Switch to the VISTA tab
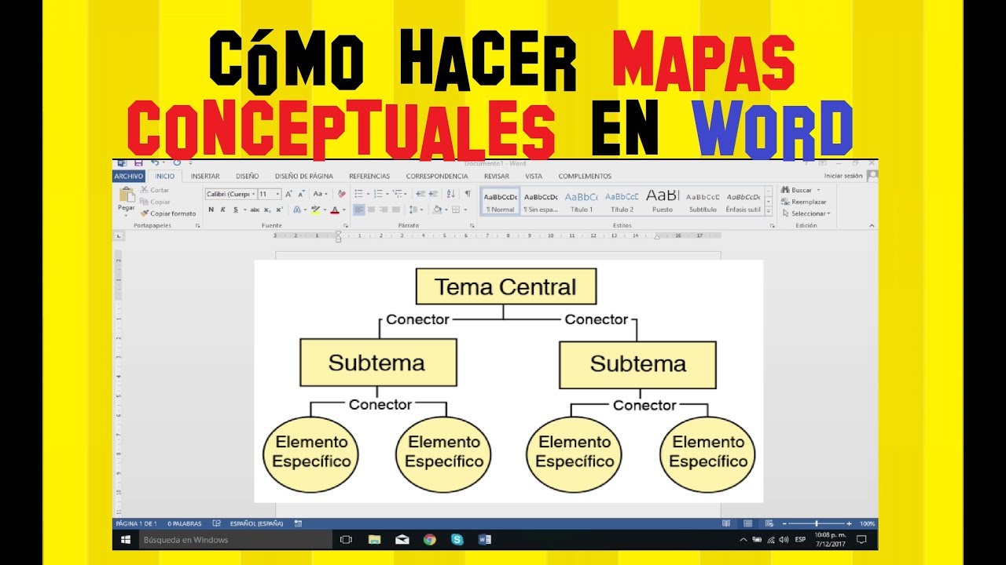Screen dimensions: 1006x565 (x=534, y=177)
